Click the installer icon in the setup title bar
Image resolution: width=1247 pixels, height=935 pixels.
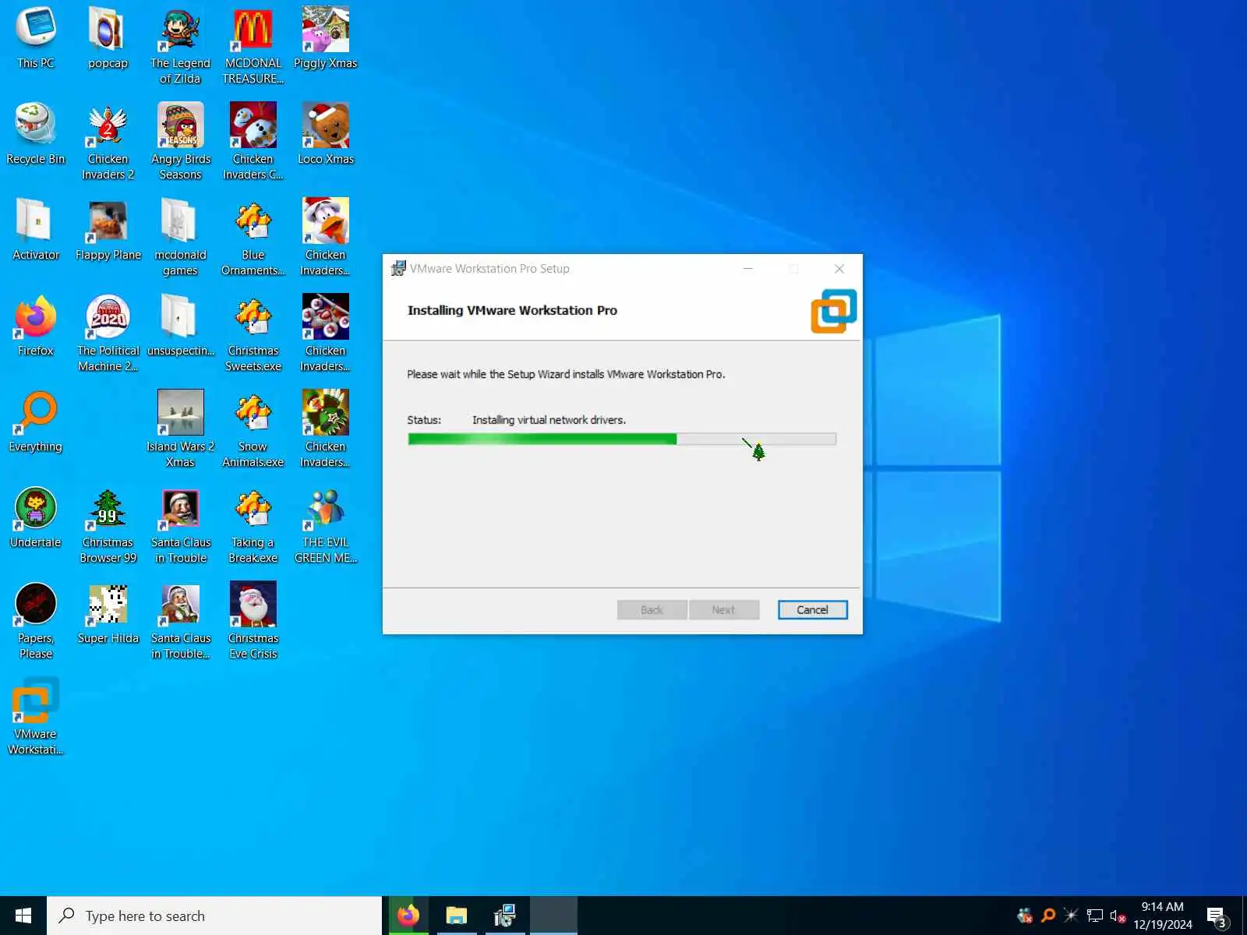(x=398, y=269)
